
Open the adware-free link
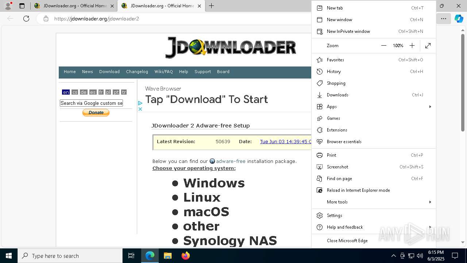click(231, 161)
